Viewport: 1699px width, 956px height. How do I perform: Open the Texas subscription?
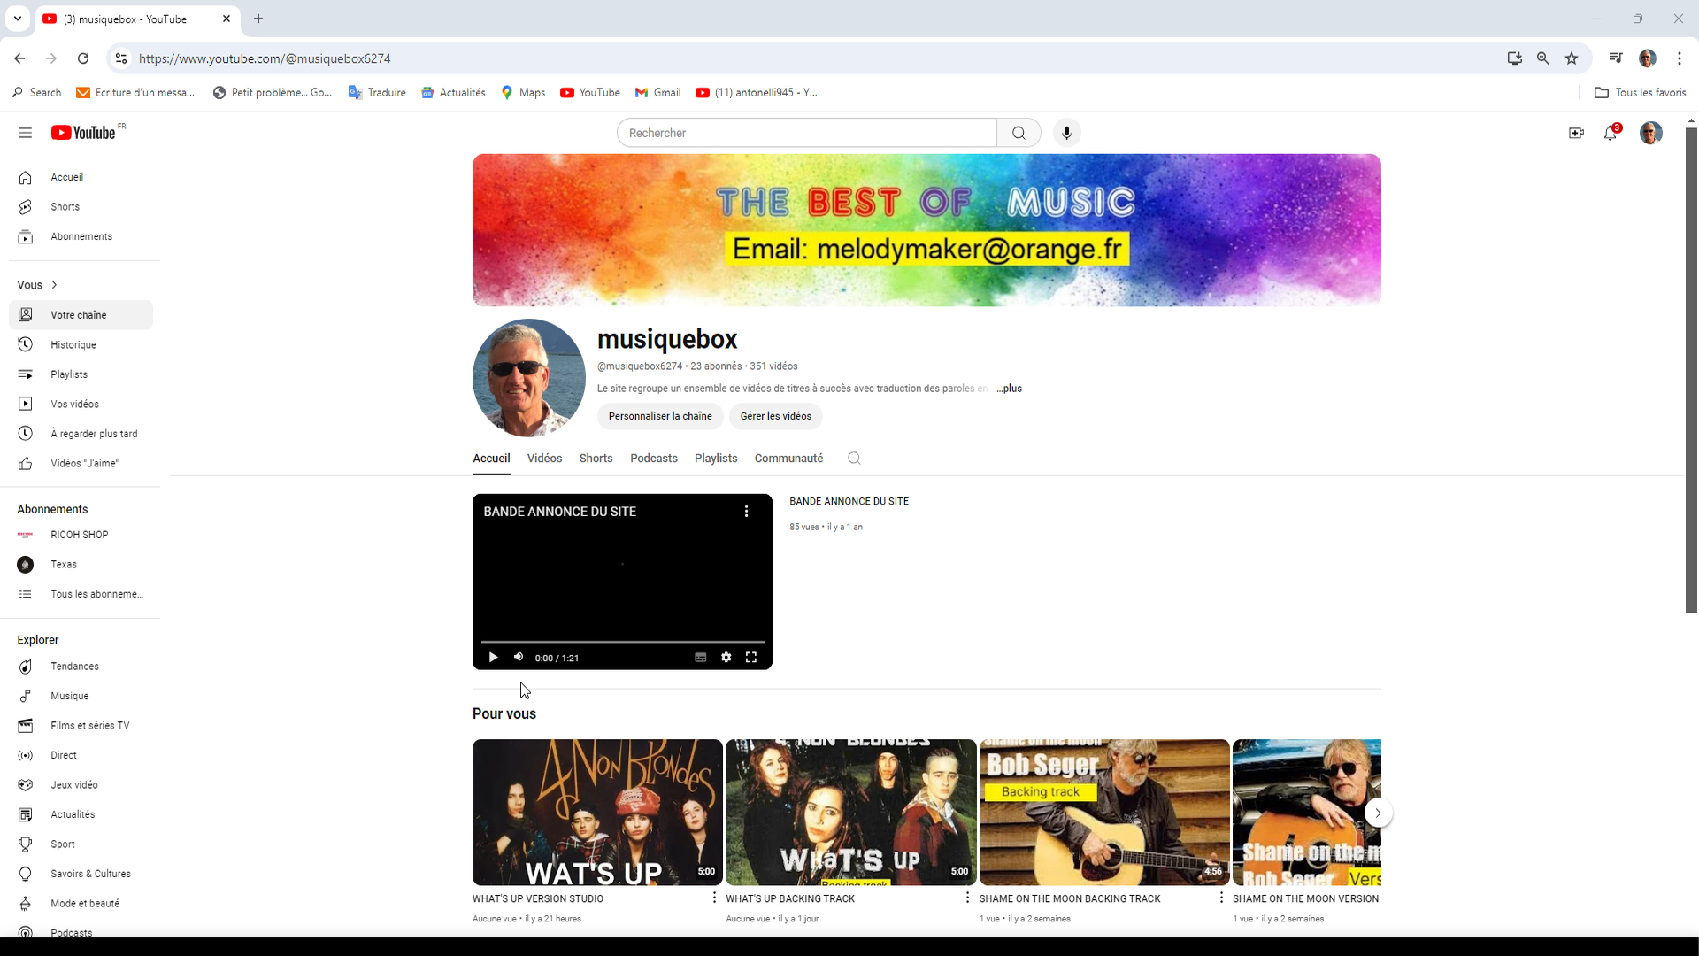click(x=81, y=565)
